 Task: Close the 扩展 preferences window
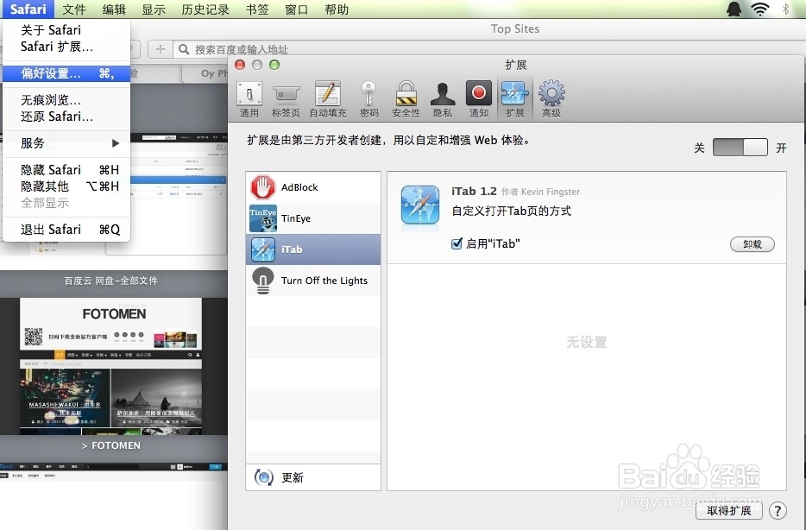pos(240,65)
